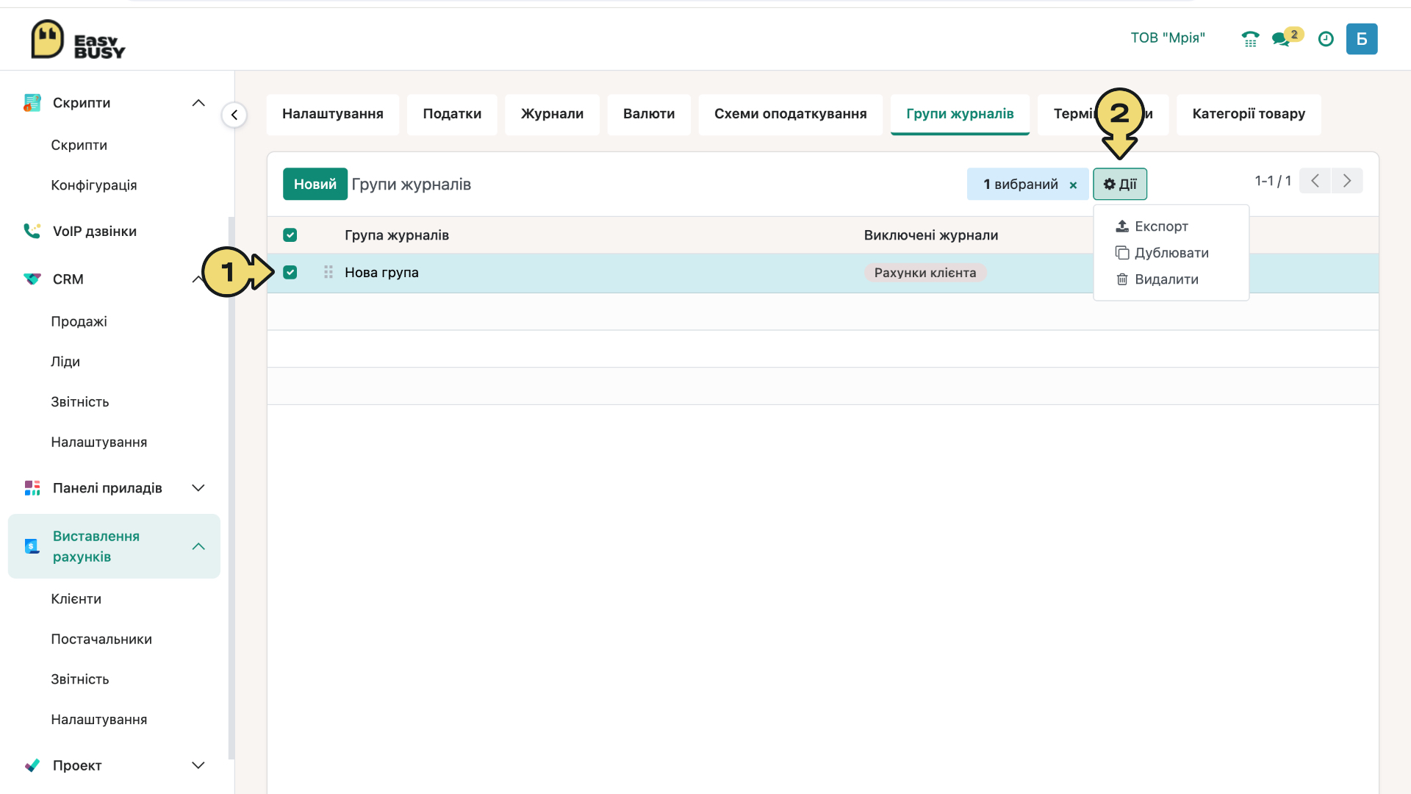This screenshot has width=1411, height=794.
Task: Click the drag handle of Нова група row
Action: point(328,272)
